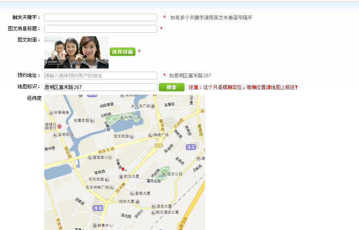Viewport: 359px width, 230px height.
Task: Click the 太平洋广场 icon on map
Action: 153,106
